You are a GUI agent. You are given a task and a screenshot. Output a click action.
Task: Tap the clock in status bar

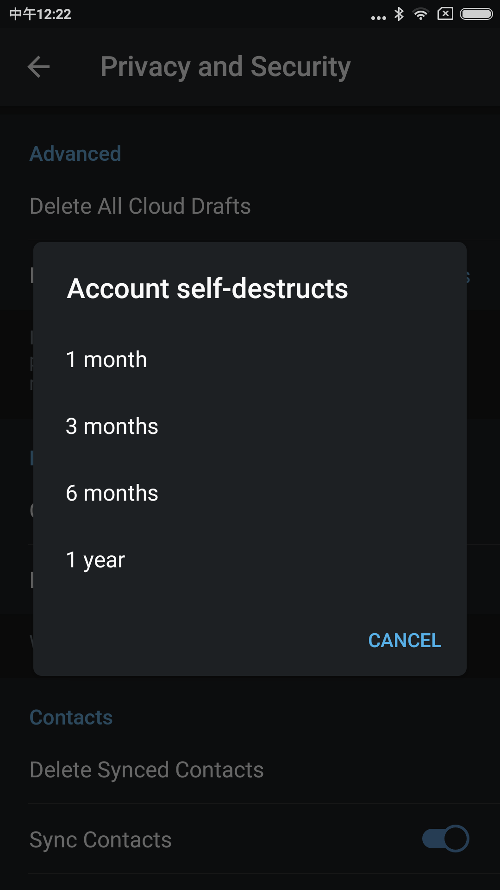tap(40, 14)
